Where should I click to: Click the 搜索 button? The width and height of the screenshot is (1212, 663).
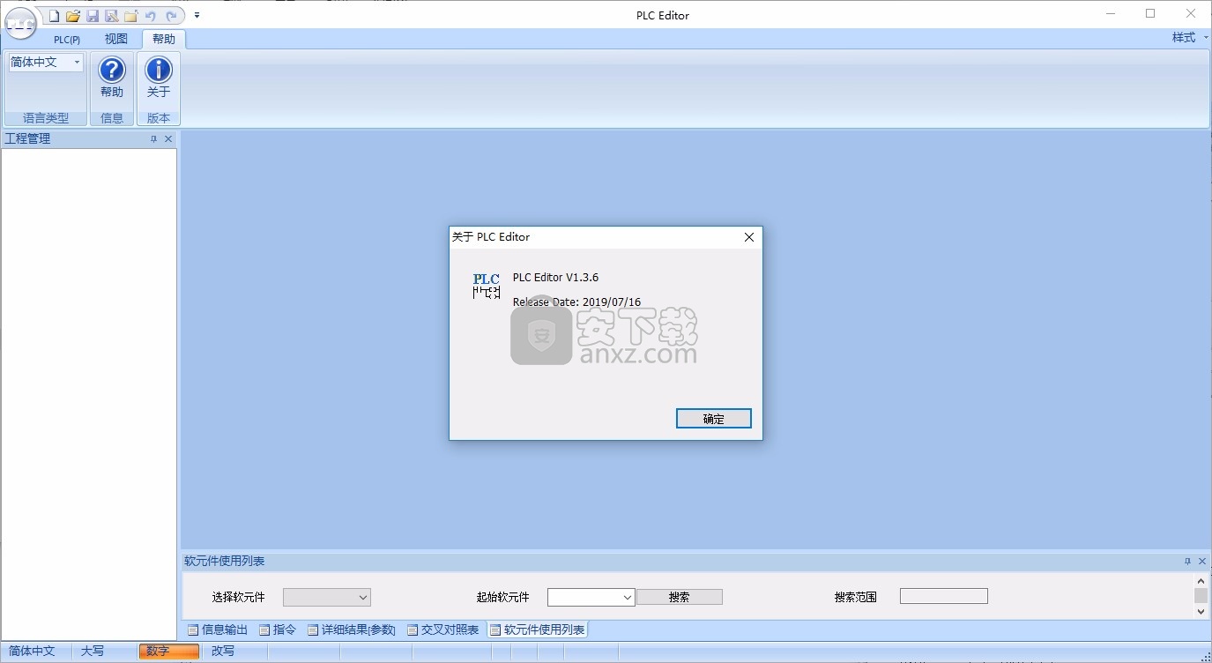click(680, 597)
